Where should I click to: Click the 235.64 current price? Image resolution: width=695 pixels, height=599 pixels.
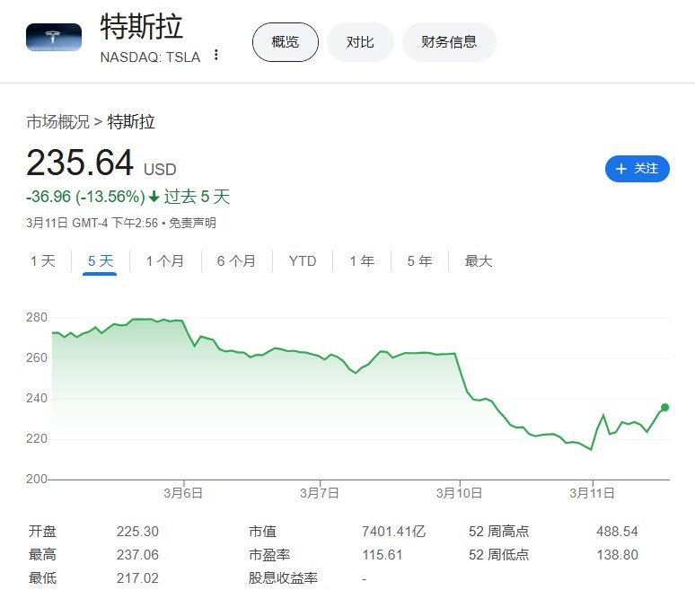coord(80,163)
